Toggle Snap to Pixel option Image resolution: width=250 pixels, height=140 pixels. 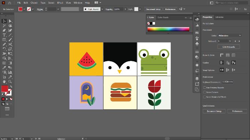(x=234, y=70)
